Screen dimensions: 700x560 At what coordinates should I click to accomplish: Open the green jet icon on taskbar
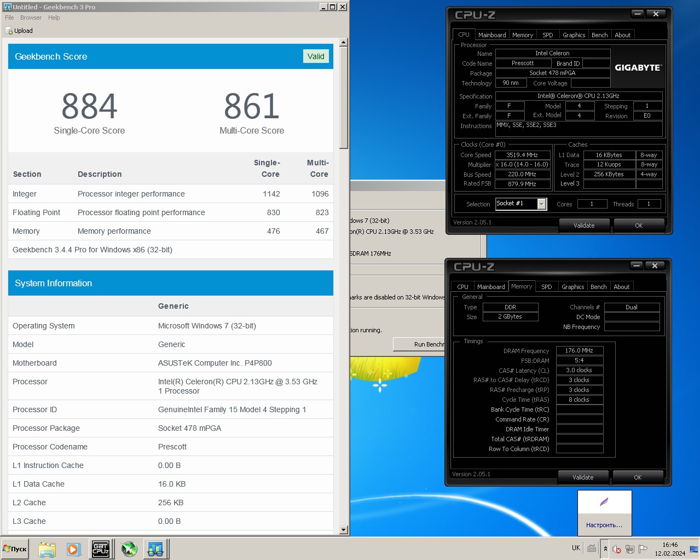(129, 549)
